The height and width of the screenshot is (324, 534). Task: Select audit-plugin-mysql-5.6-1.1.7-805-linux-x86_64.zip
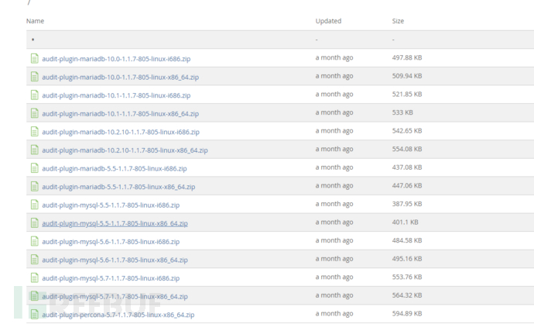click(x=115, y=260)
